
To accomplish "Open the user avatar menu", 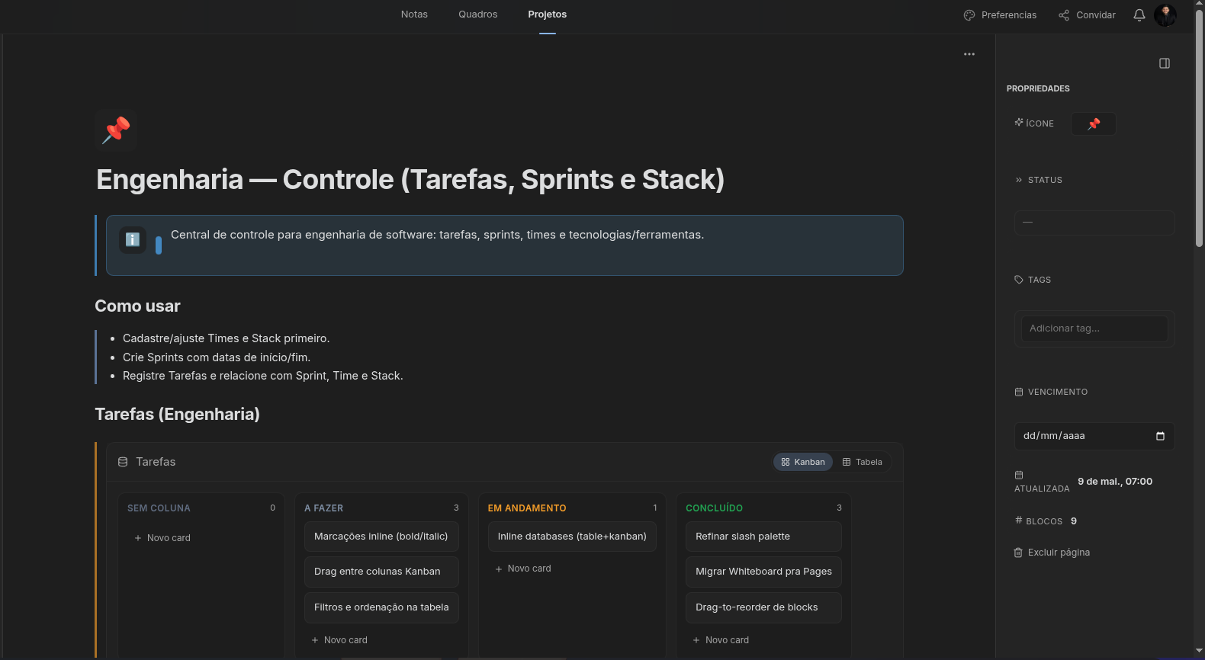I will [x=1165, y=15].
